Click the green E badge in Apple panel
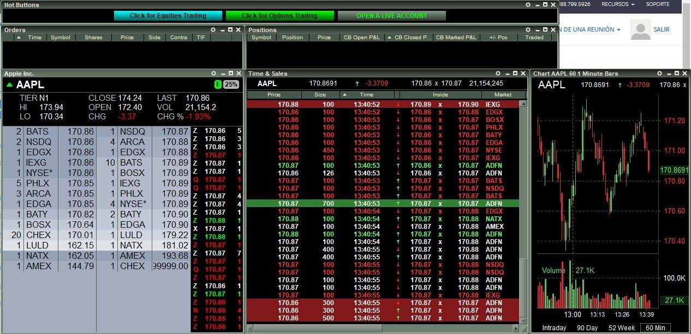Screen dimensions: 691x334 pos(218,84)
